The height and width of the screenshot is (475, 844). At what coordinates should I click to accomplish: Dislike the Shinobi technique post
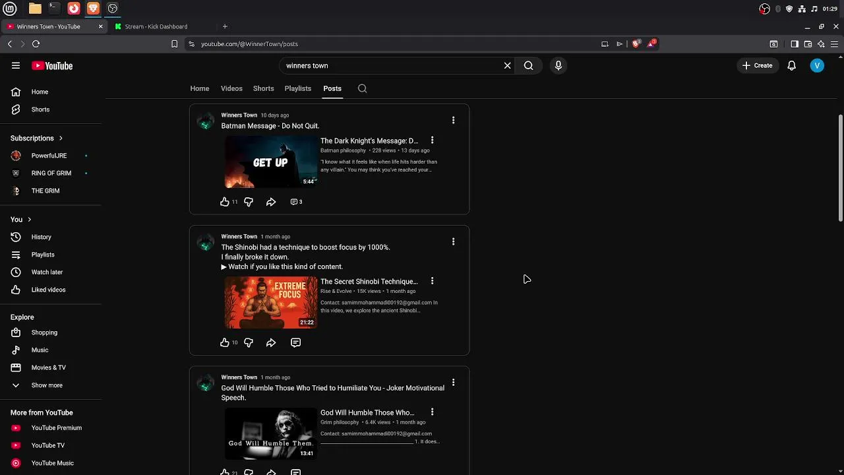249,342
